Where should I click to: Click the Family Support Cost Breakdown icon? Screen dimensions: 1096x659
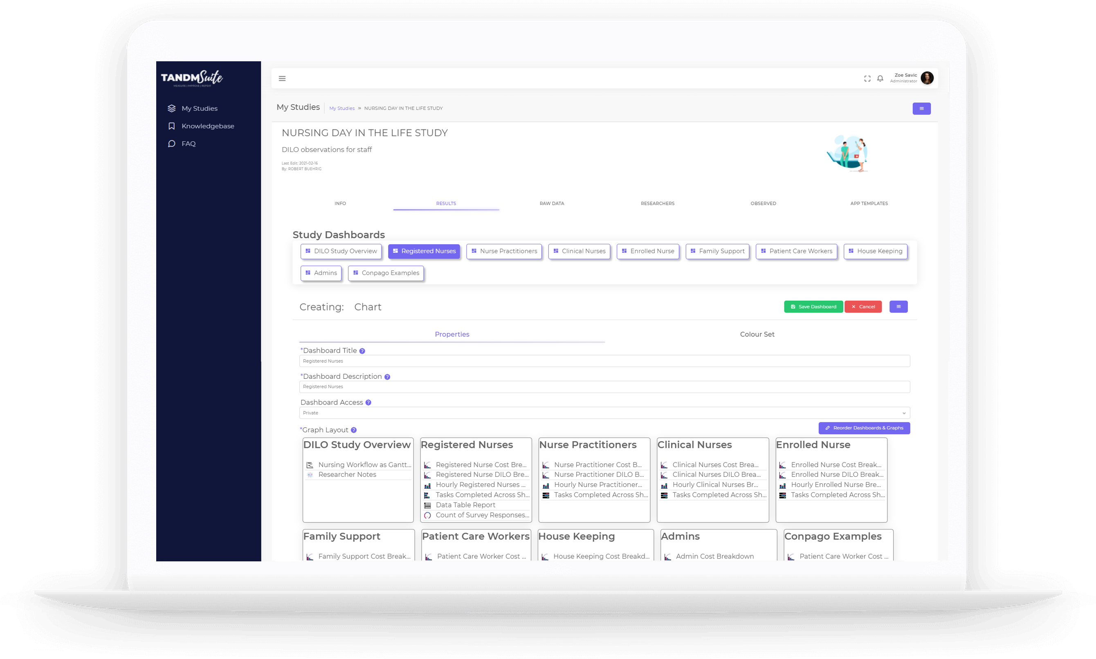310,556
